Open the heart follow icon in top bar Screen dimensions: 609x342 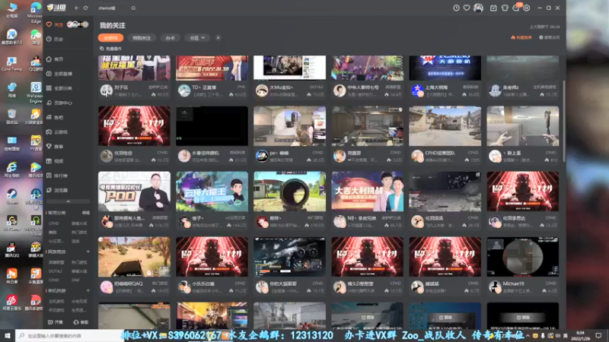pos(467,8)
